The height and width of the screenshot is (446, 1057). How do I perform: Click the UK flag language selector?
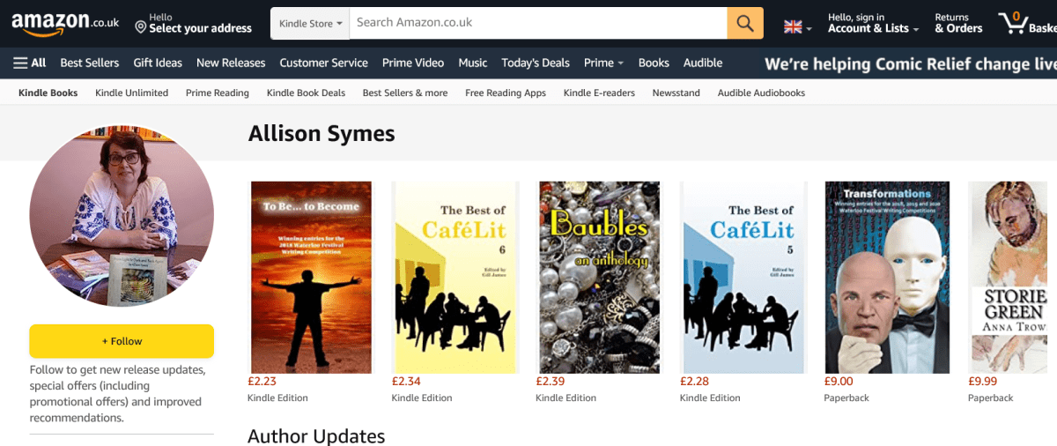pyautogui.click(x=798, y=27)
